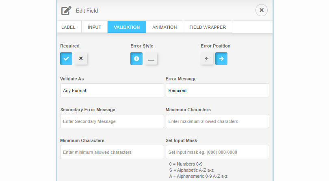Click the 'Set Input Mask' label
329x181 pixels.
(182, 140)
